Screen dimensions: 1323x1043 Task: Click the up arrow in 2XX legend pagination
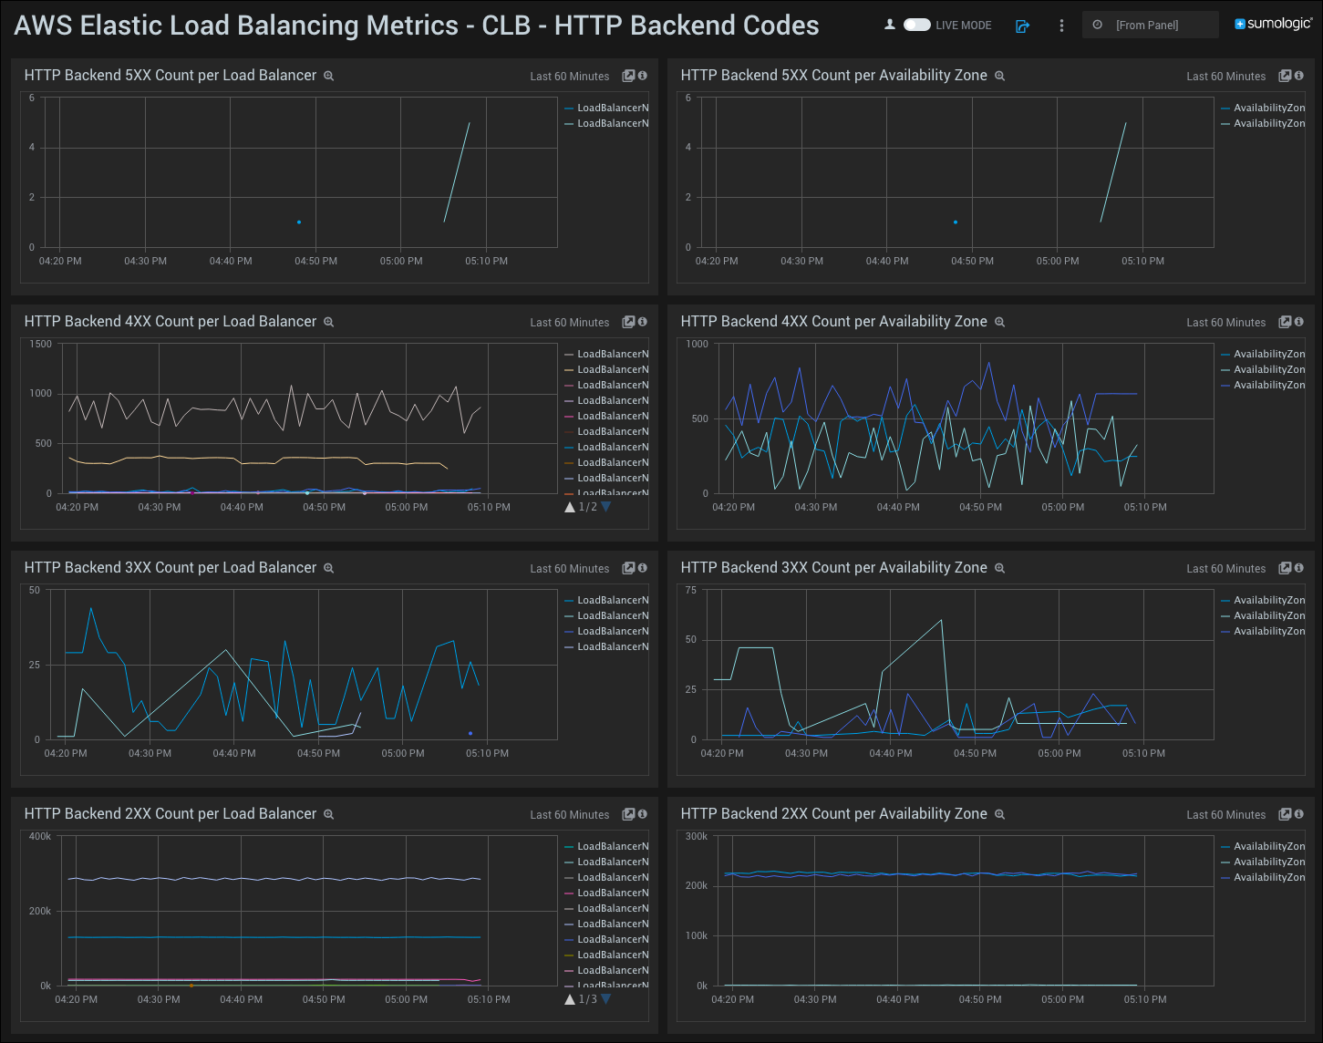point(570,998)
